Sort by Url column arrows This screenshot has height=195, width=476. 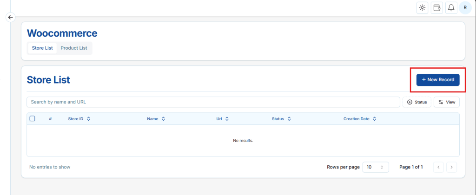tap(227, 119)
